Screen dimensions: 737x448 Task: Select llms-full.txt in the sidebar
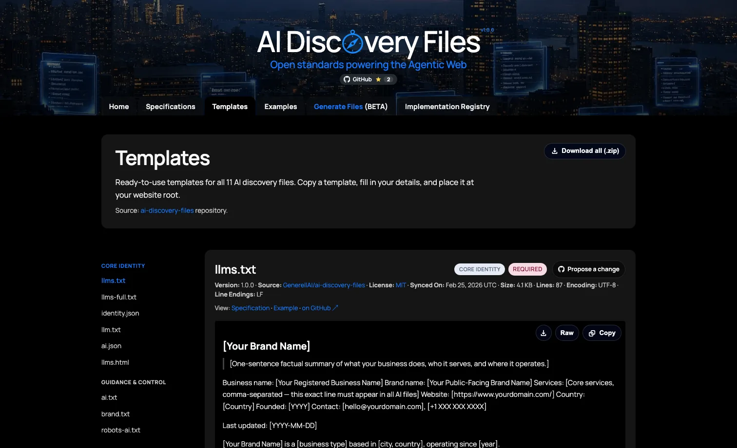pyautogui.click(x=119, y=297)
